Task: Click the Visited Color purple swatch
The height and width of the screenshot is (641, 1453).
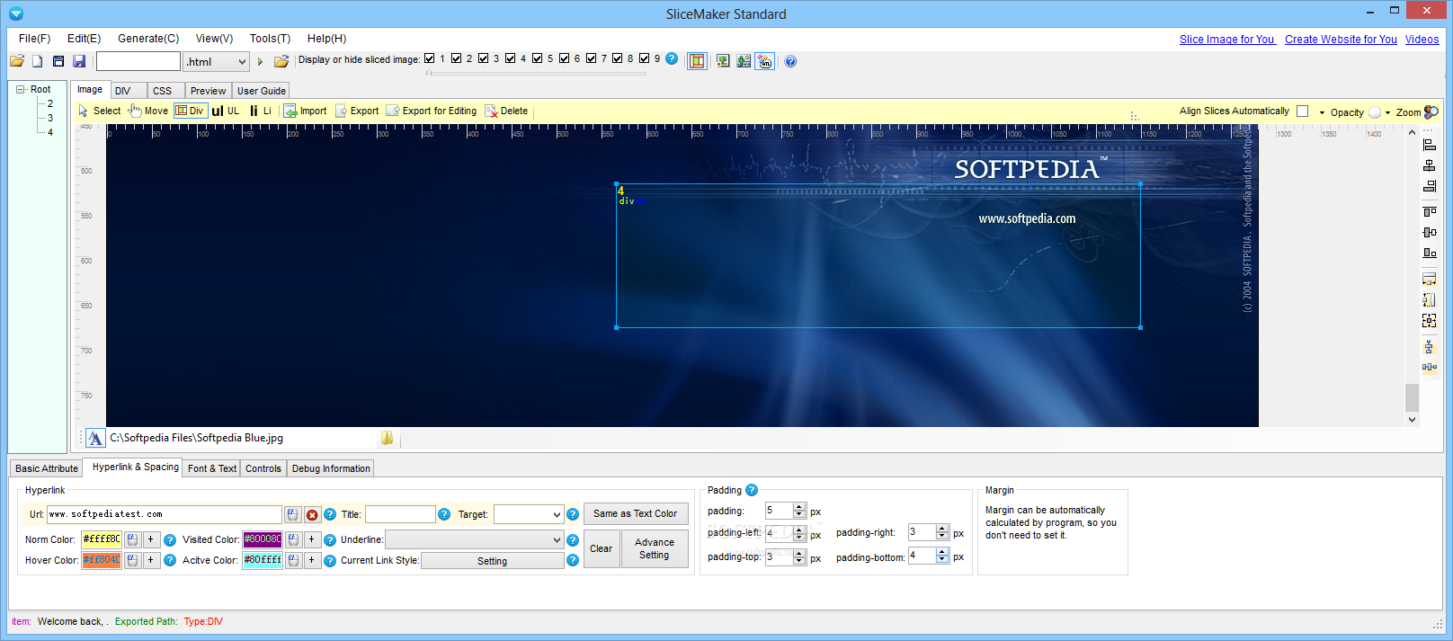Action: pos(263,539)
